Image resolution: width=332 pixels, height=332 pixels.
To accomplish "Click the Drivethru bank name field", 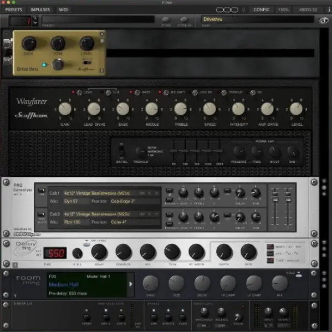I will pyautogui.click(x=258, y=19).
